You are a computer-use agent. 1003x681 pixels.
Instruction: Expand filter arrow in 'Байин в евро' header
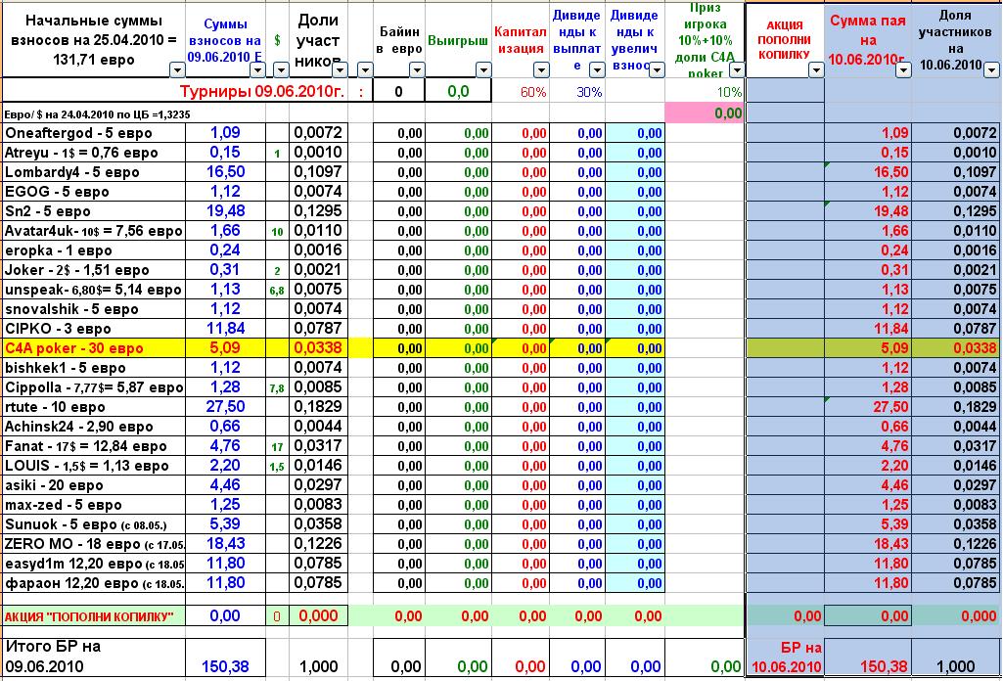point(417,69)
